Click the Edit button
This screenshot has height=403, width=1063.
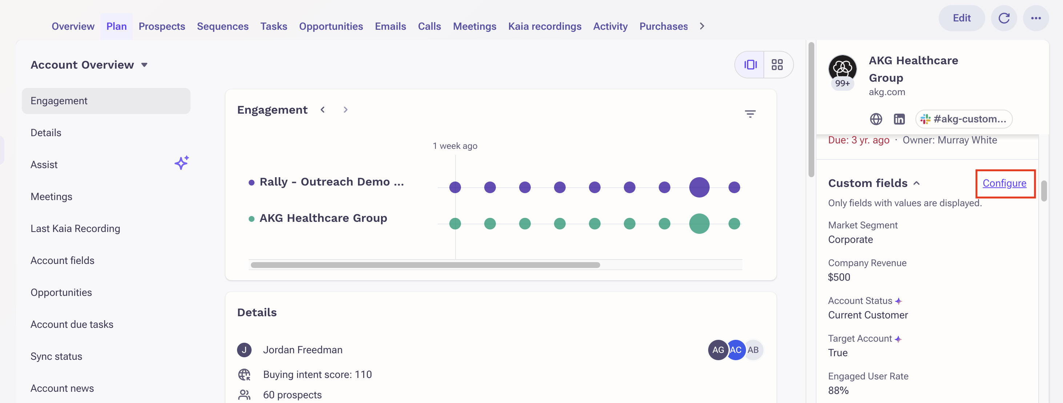point(962,18)
